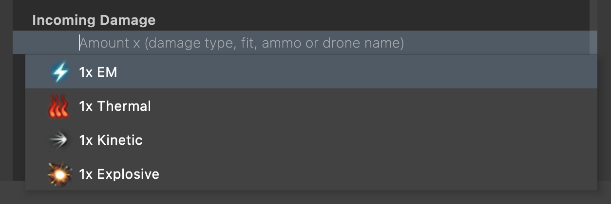Click the word Thermal in the list
This screenshot has width=611, height=204.
[124, 106]
